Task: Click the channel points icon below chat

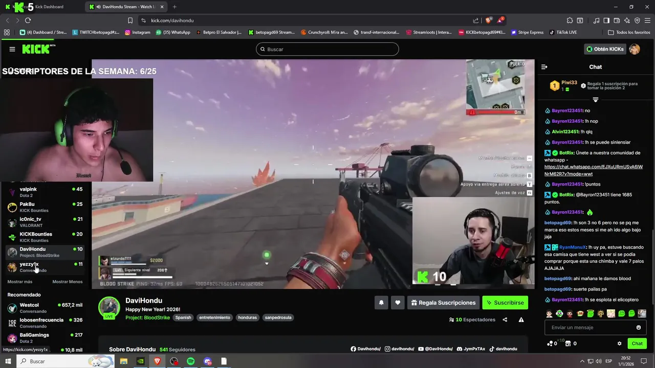Action: click(x=550, y=343)
